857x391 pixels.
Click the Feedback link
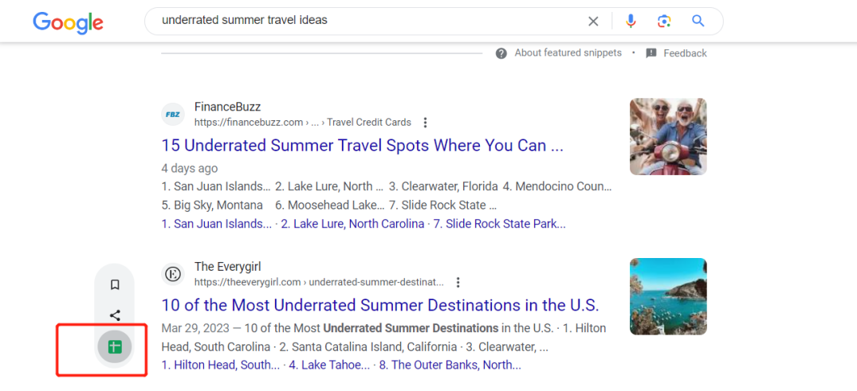[685, 53]
